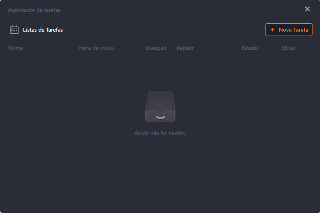Create a task with Nova Tarefa button
The height and width of the screenshot is (213, 320).
click(289, 30)
